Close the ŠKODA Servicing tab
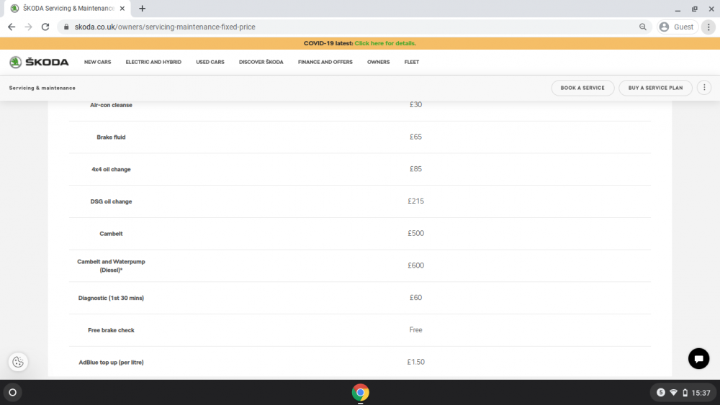This screenshot has height=405, width=720. click(122, 8)
